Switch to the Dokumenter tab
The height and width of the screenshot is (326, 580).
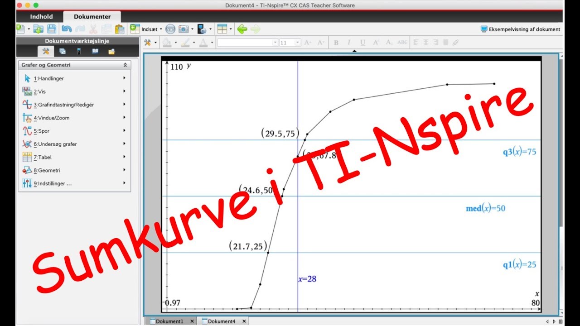[92, 17]
